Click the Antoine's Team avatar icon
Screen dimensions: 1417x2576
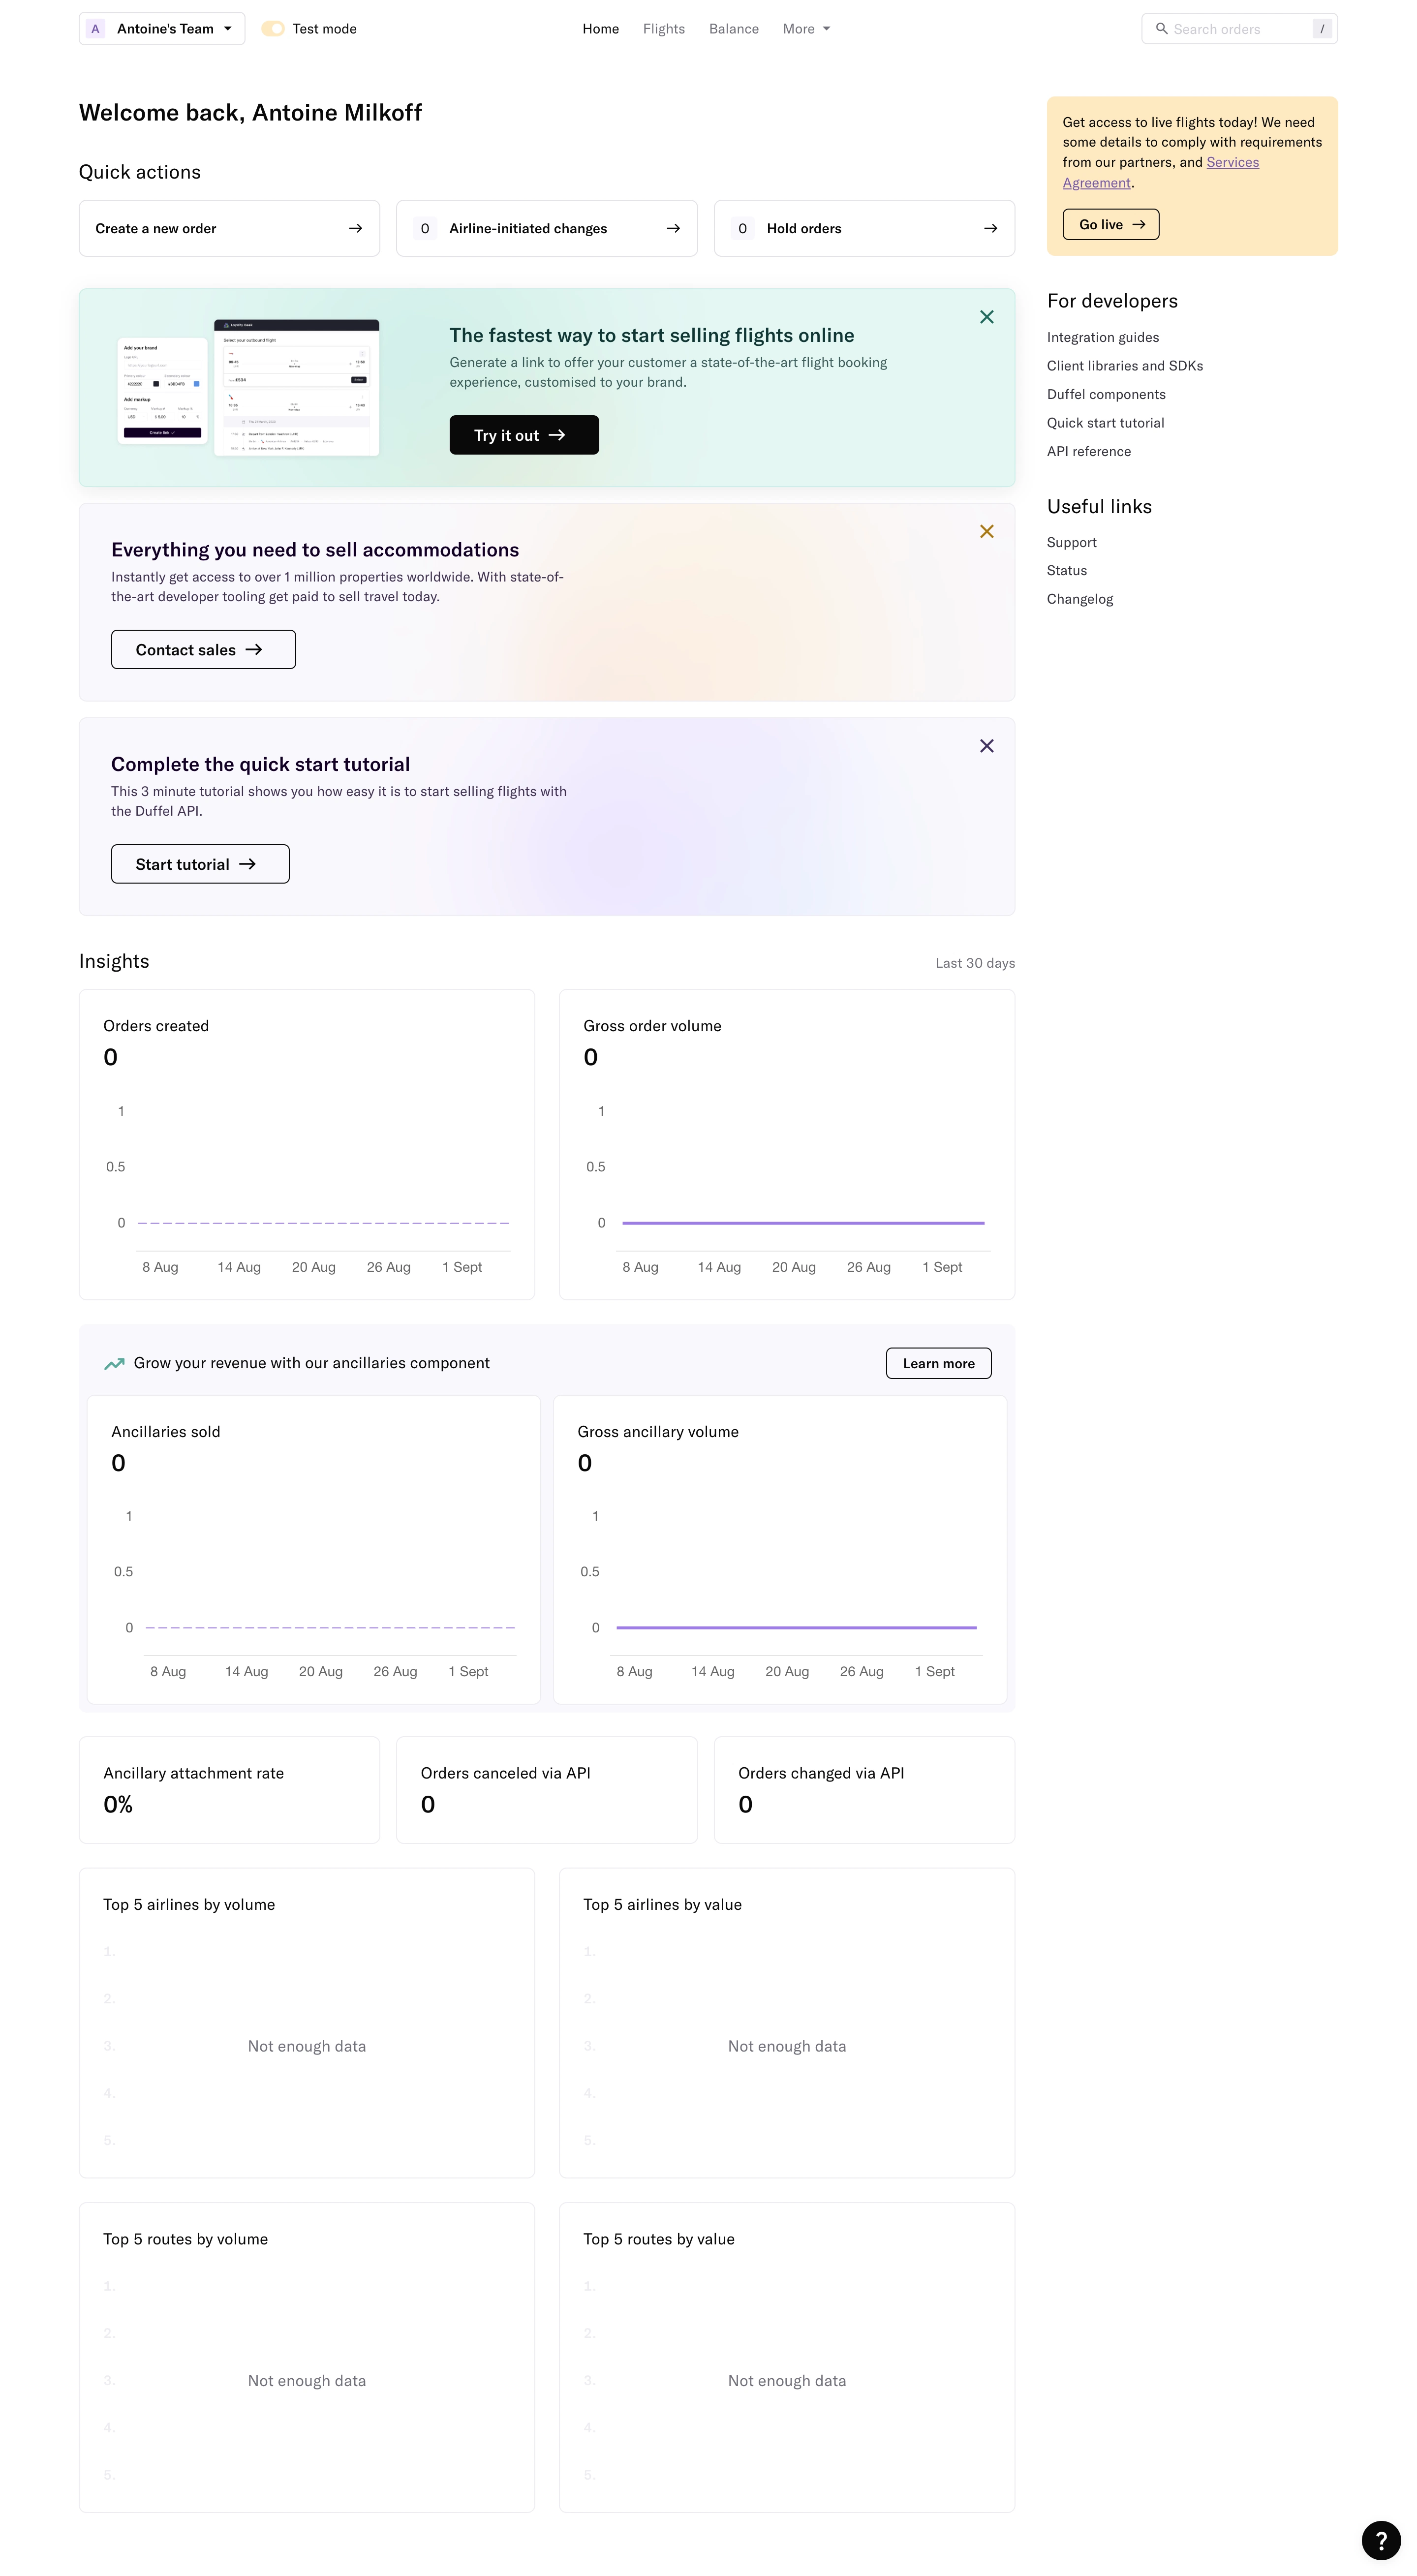click(x=96, y=29)
